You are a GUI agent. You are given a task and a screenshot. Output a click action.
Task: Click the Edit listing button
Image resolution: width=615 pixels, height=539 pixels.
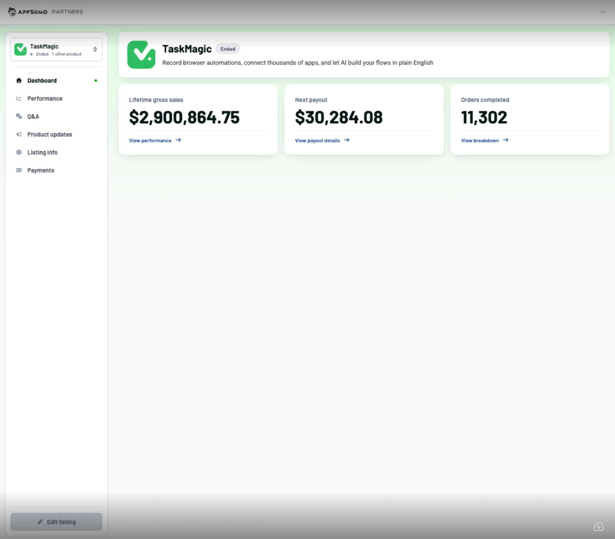tap(56, 522)
